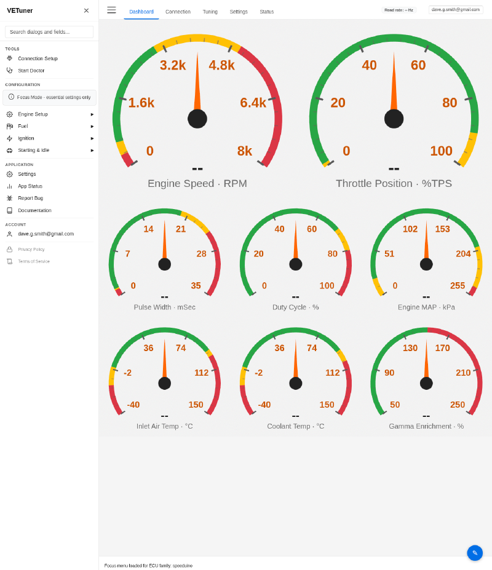
Task: Click the Engine Setup gear icon
Action: coord(10,114)
